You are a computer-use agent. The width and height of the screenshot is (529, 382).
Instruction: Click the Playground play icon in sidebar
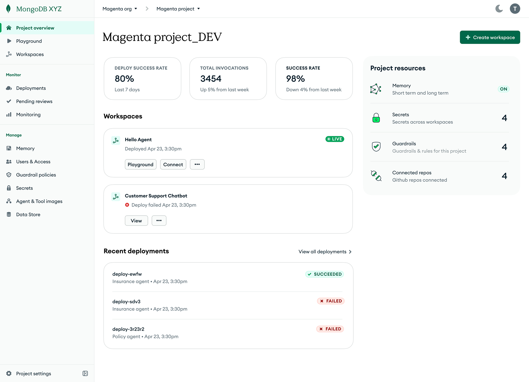click(x=9, y=41)
